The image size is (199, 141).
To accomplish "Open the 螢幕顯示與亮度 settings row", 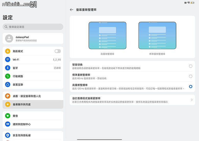I will pyautogui.click(x=33, y=104).
